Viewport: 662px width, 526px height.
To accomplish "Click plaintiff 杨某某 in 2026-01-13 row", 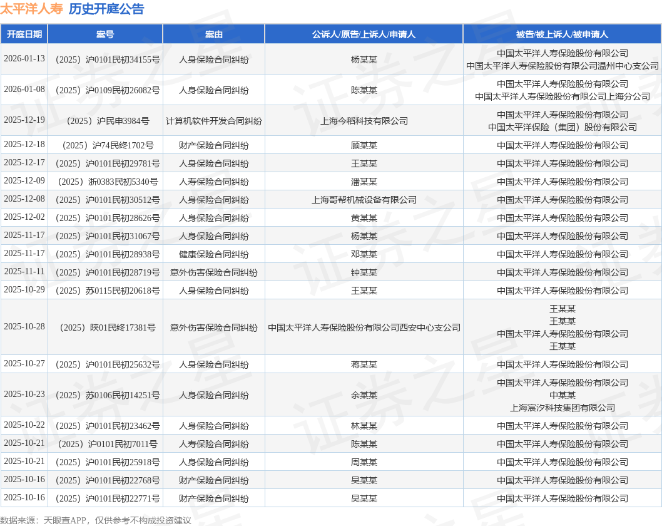I will (364, 59).
